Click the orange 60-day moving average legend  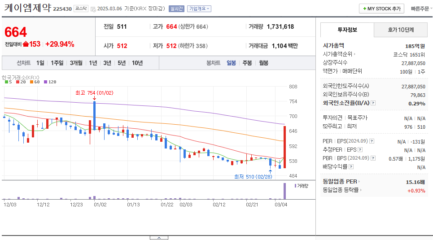point(35,82)
